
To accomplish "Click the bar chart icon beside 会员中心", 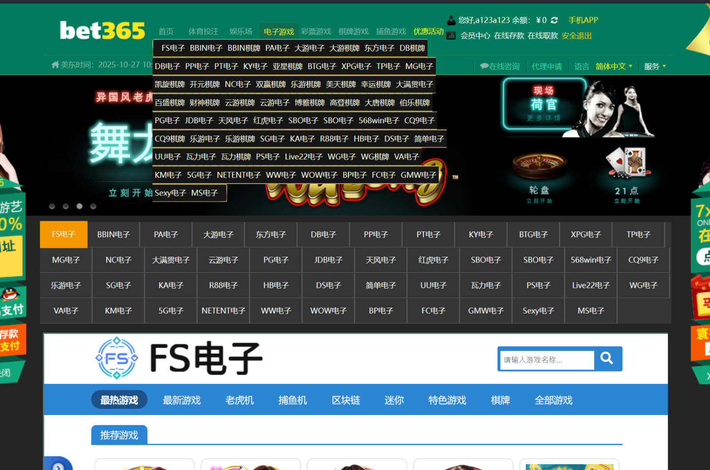I will click(451, 36).
